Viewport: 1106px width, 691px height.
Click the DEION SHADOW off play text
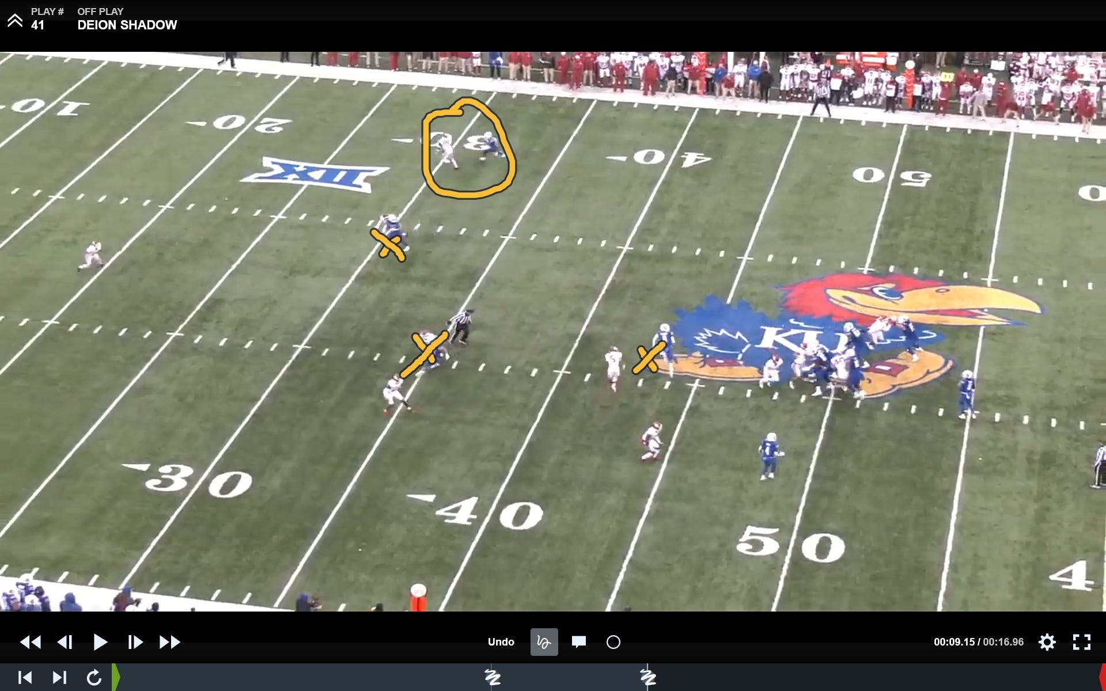point(127,25)
